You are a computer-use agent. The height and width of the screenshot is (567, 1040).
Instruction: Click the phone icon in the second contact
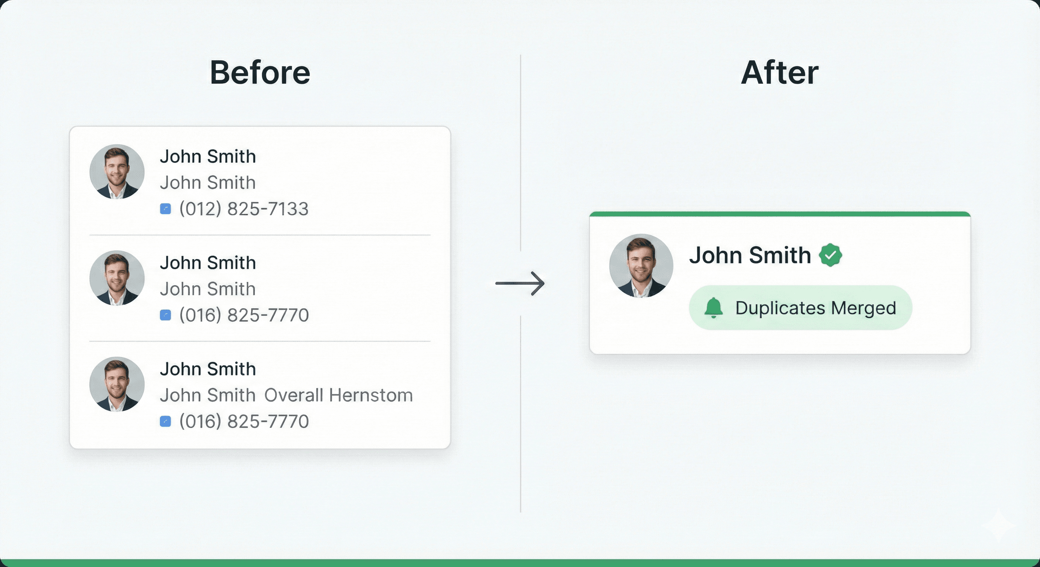tap(165, 315)
